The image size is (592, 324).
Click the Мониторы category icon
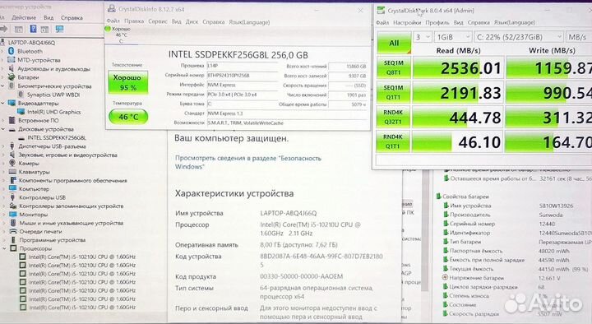coord(13,215)
